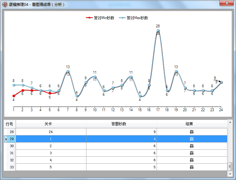Click the red Min data point at level 5
This screenshot has width=236, height=180.
(x=50, y=93)
